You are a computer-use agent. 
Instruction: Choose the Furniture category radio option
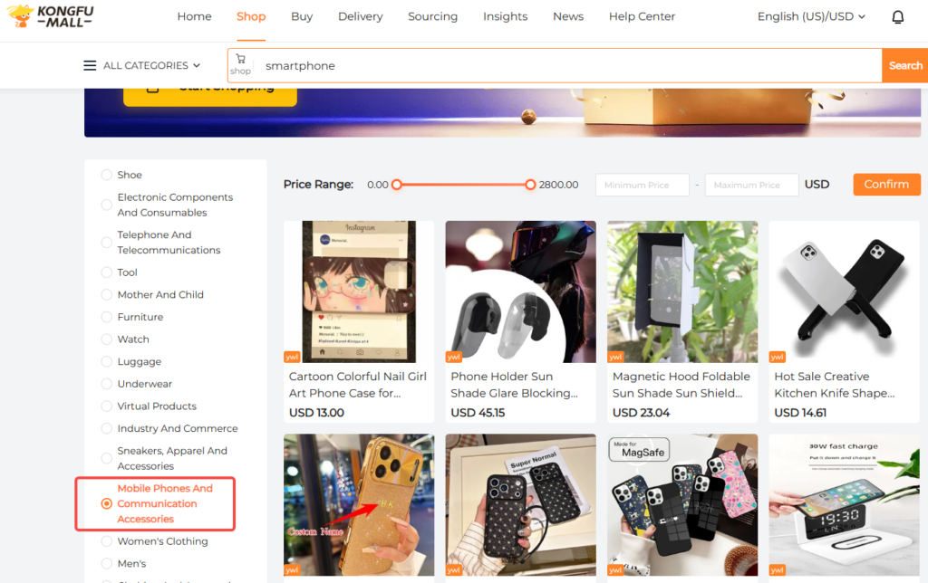(107, 317)
